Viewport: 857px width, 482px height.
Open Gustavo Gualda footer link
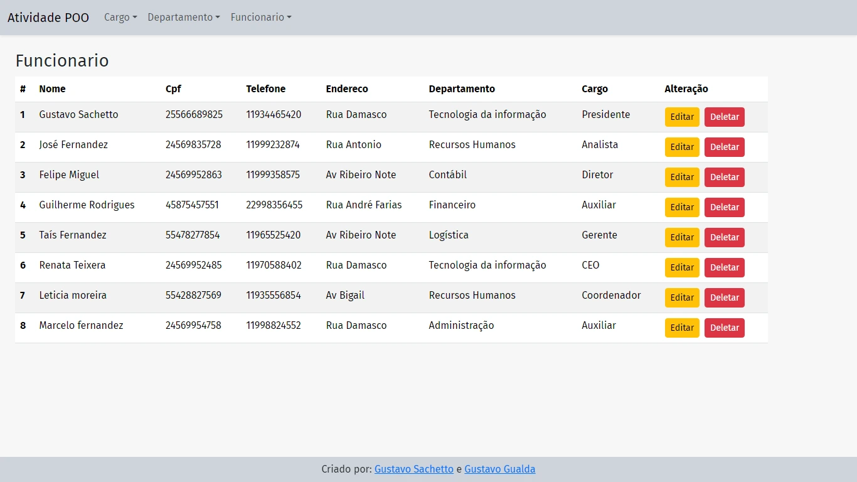pyautogui.click(x=499, y=469)
